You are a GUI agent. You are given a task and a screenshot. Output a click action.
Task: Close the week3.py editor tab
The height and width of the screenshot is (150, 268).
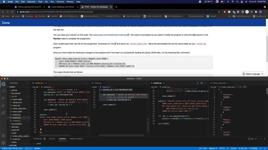164,83
